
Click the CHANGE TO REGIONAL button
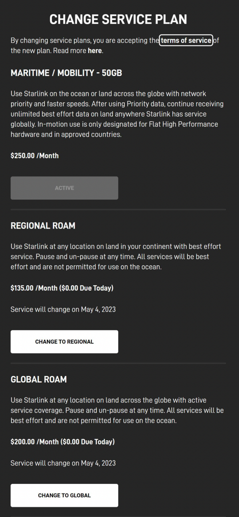coord(64,341)
